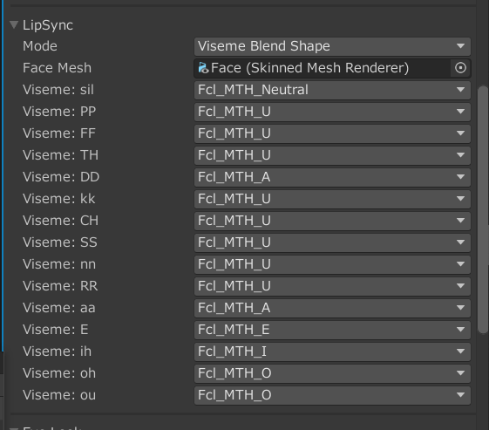Open the Mode Viseme Blend Shape dropdown
The width and height of the screenshot is (489, 430).
coord(332,46)
